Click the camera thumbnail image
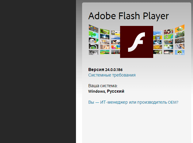 (157, 38)
